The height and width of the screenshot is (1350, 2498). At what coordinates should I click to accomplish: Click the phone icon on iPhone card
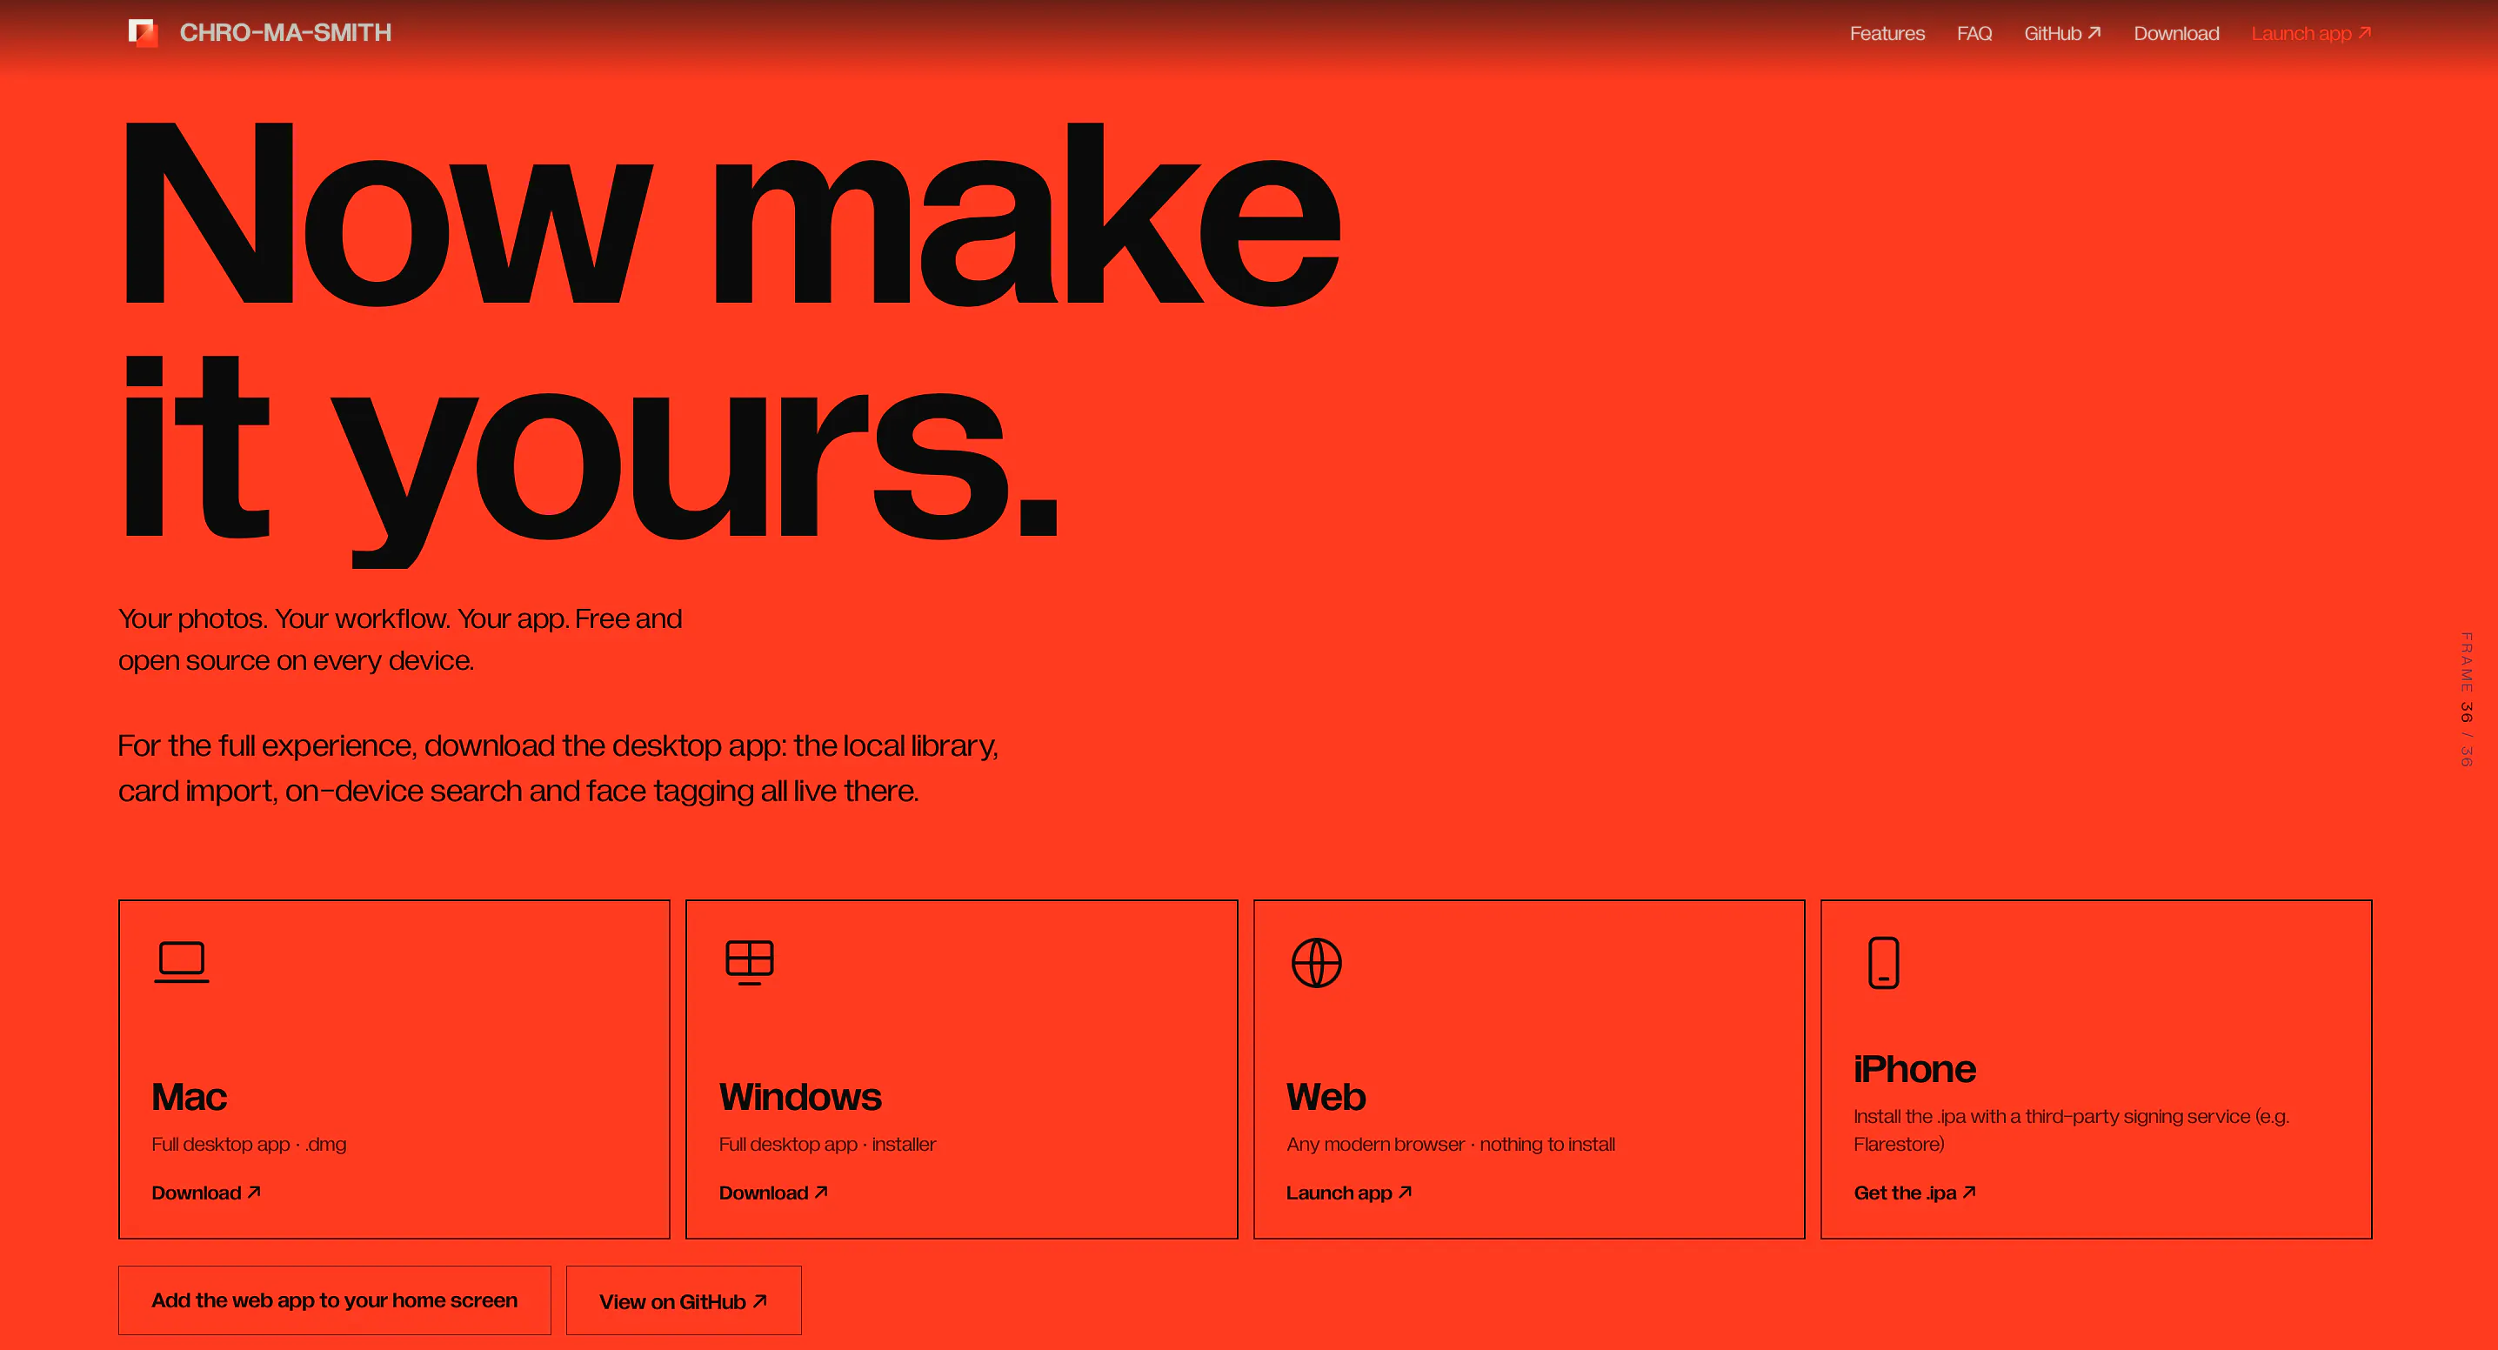tap(1882, 962)
